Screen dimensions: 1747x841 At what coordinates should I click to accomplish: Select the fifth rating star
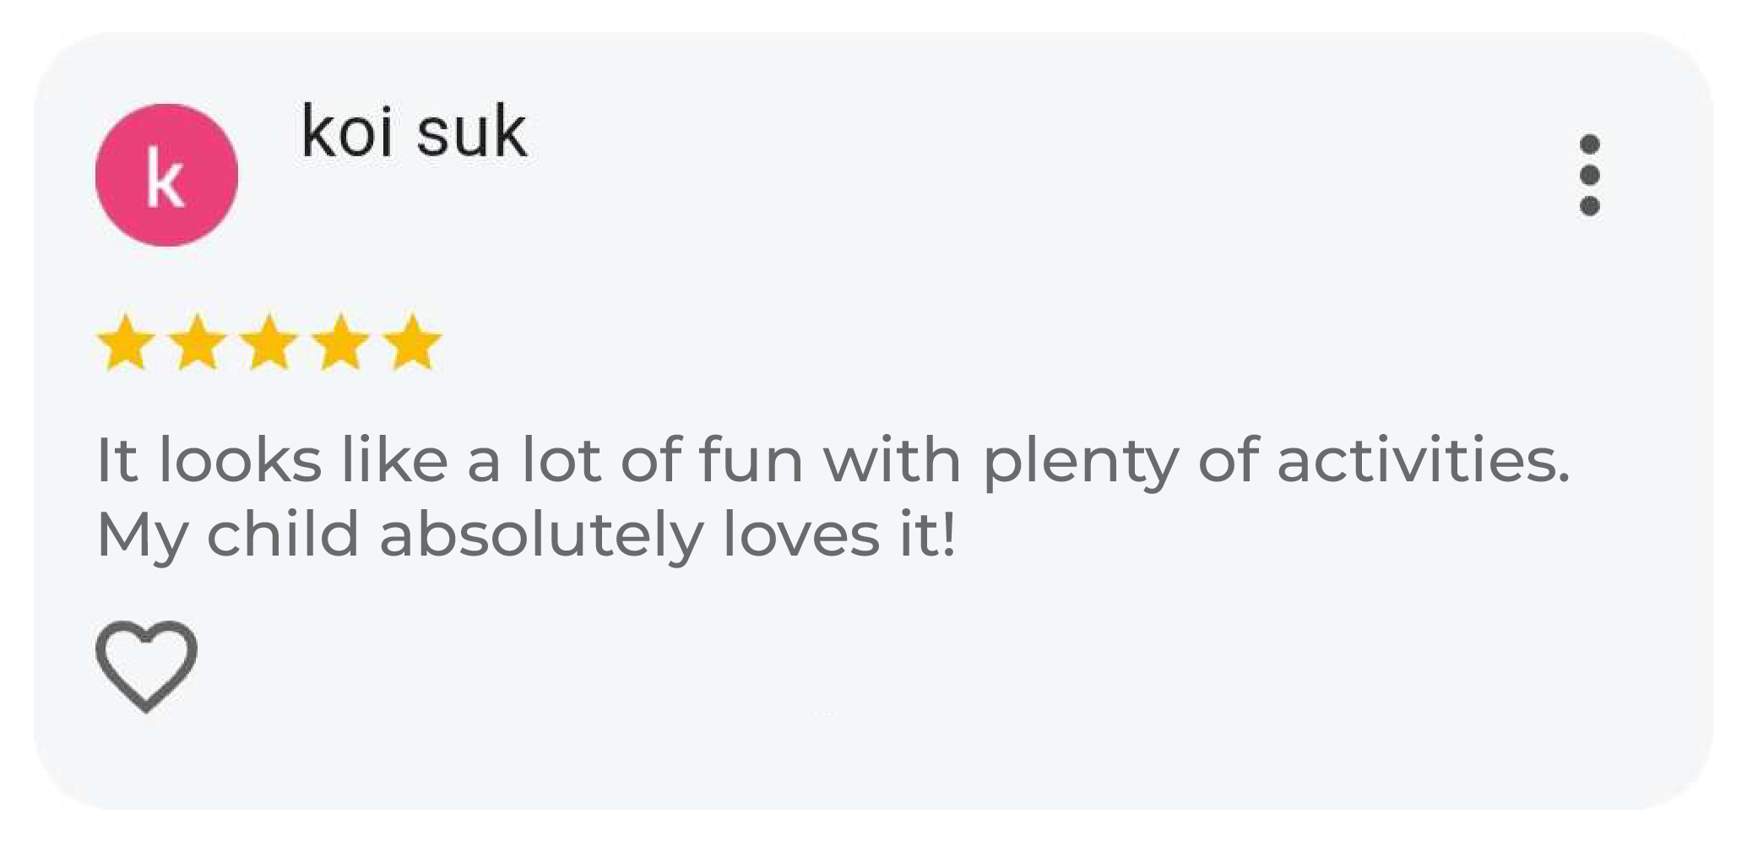(413, 342)
